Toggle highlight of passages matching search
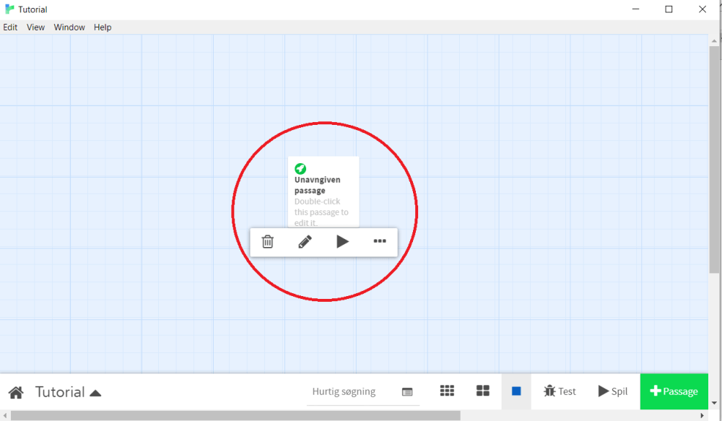Screen dimensions: 722x421 pyautogui.click(x=407, y=391)
